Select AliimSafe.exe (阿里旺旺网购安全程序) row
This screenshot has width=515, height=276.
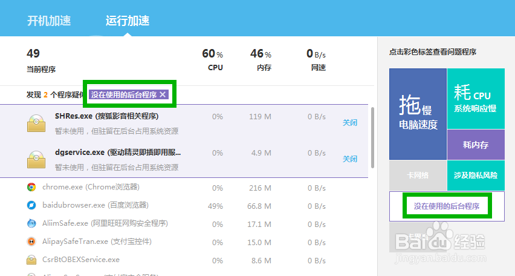coord(184,223)
